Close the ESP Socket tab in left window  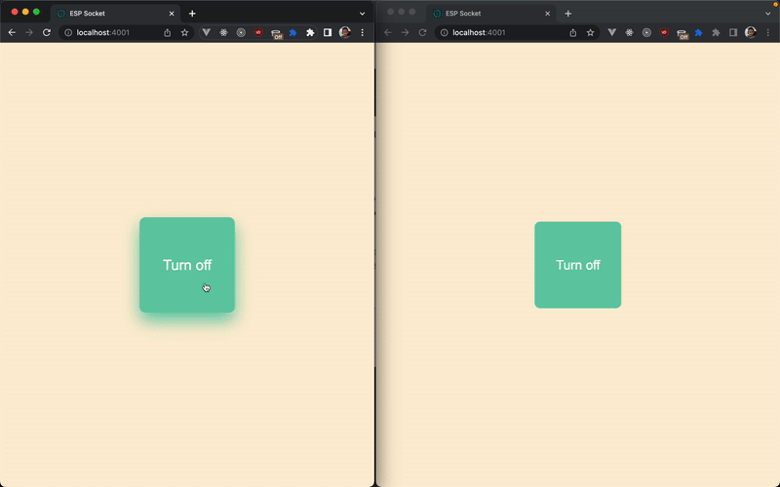tap(172, 14)
